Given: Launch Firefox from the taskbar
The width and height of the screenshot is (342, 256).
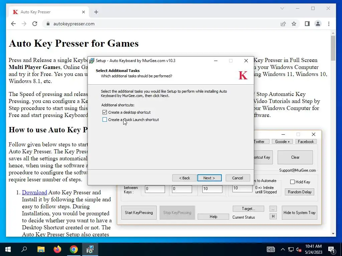Looking at the screenshot, I should coord(57,249).
